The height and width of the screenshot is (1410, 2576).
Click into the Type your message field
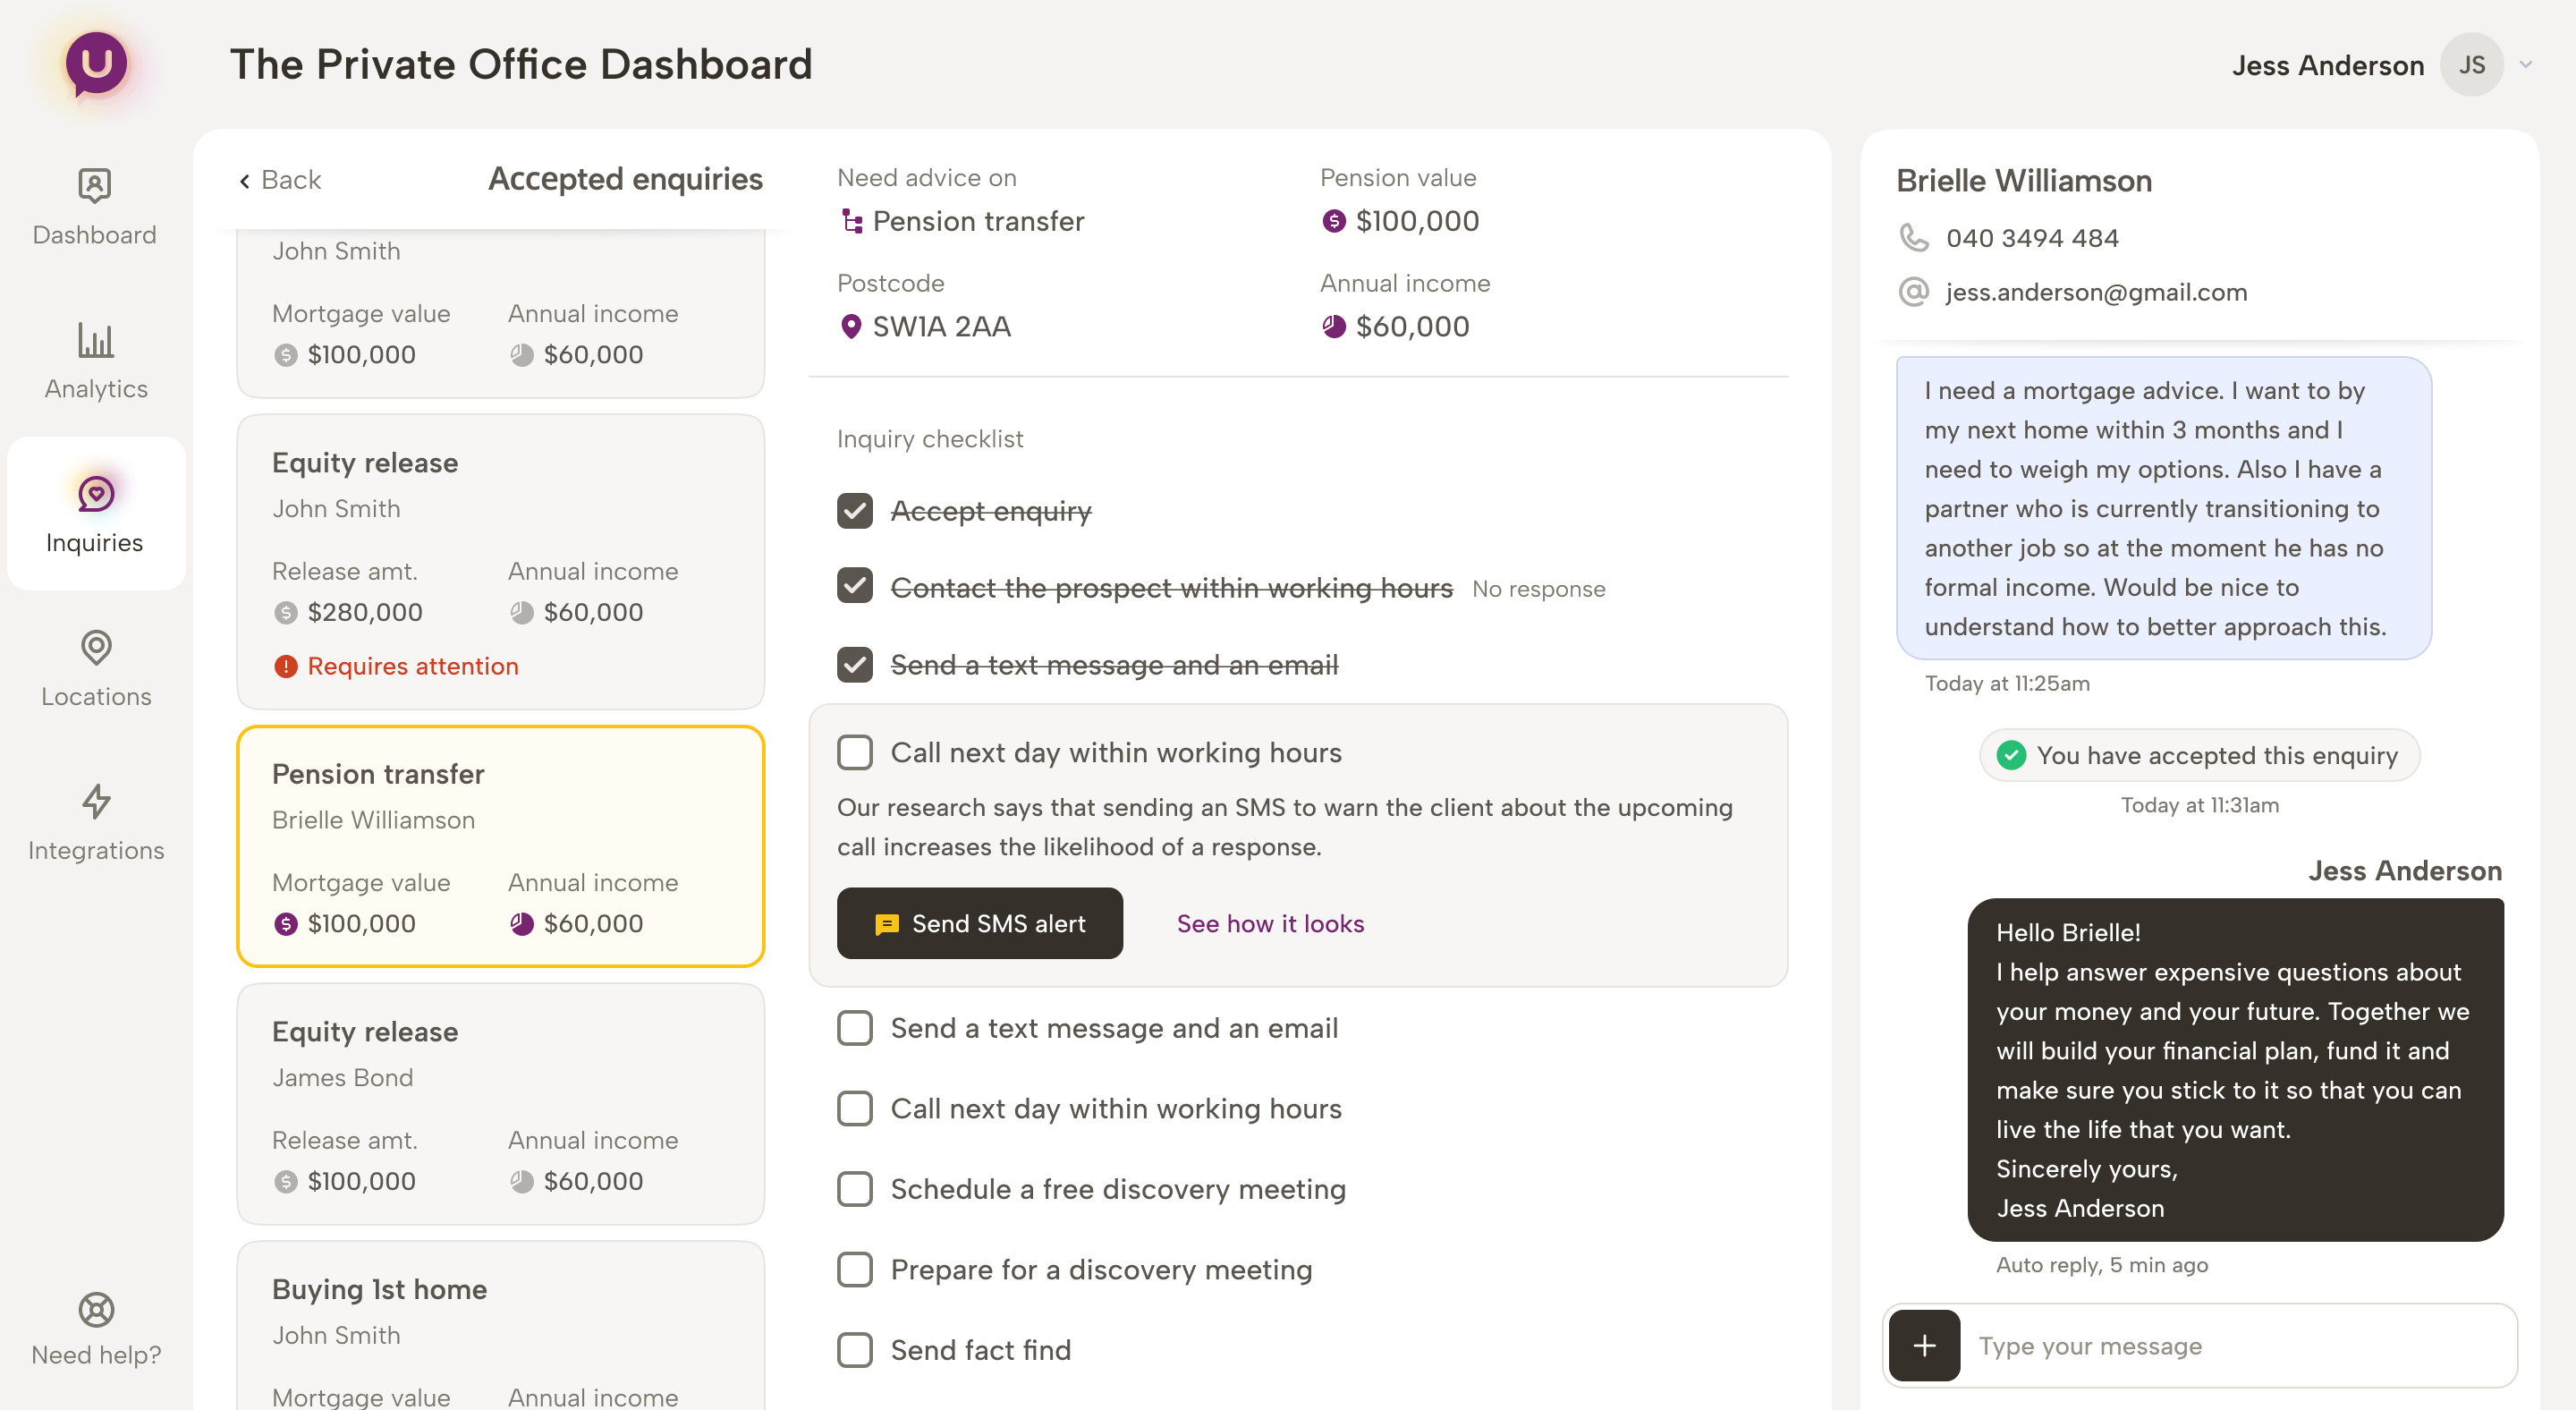(2240, 1345)
